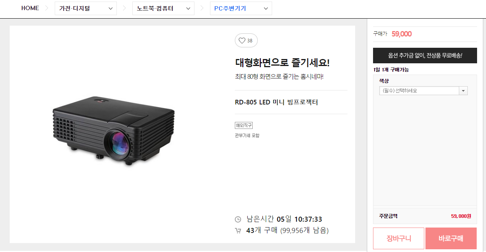Open the PC주변기기 category dropdown
486x252 pixels.
(241, 8)
